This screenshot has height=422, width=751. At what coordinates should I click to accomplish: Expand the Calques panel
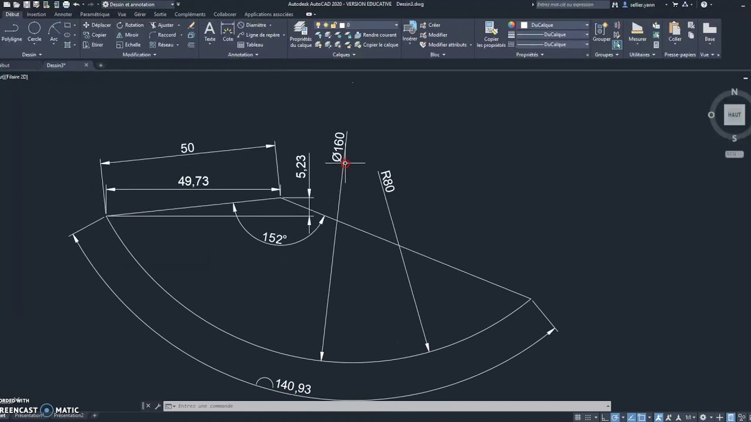pyautogui.click(x=344, y=55)
